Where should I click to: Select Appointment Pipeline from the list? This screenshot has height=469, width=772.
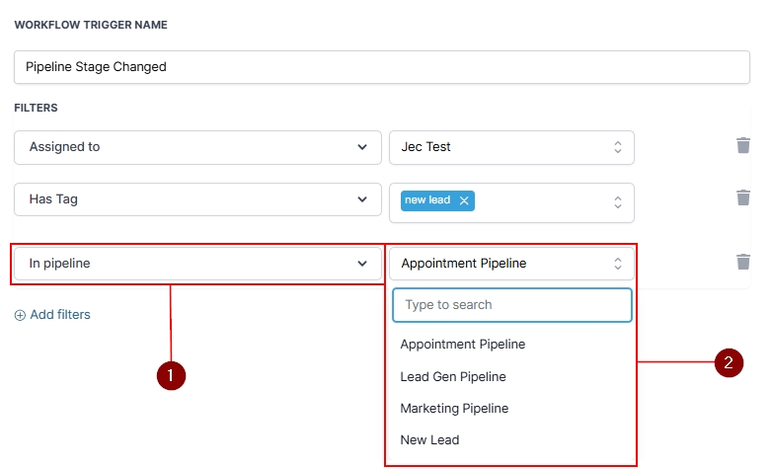click(463, 345)
